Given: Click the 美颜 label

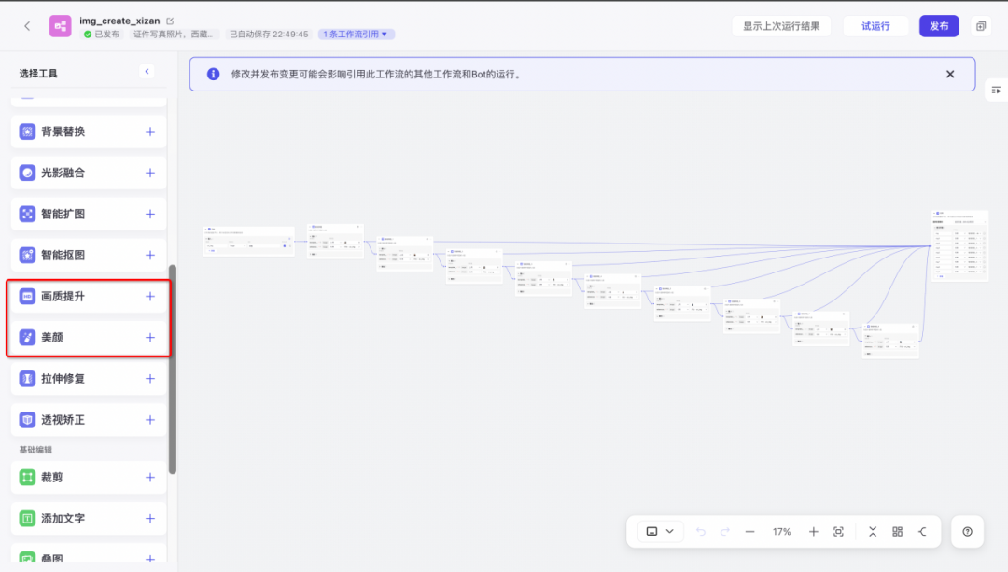Looking at the screenshot, I should [52, 338].
